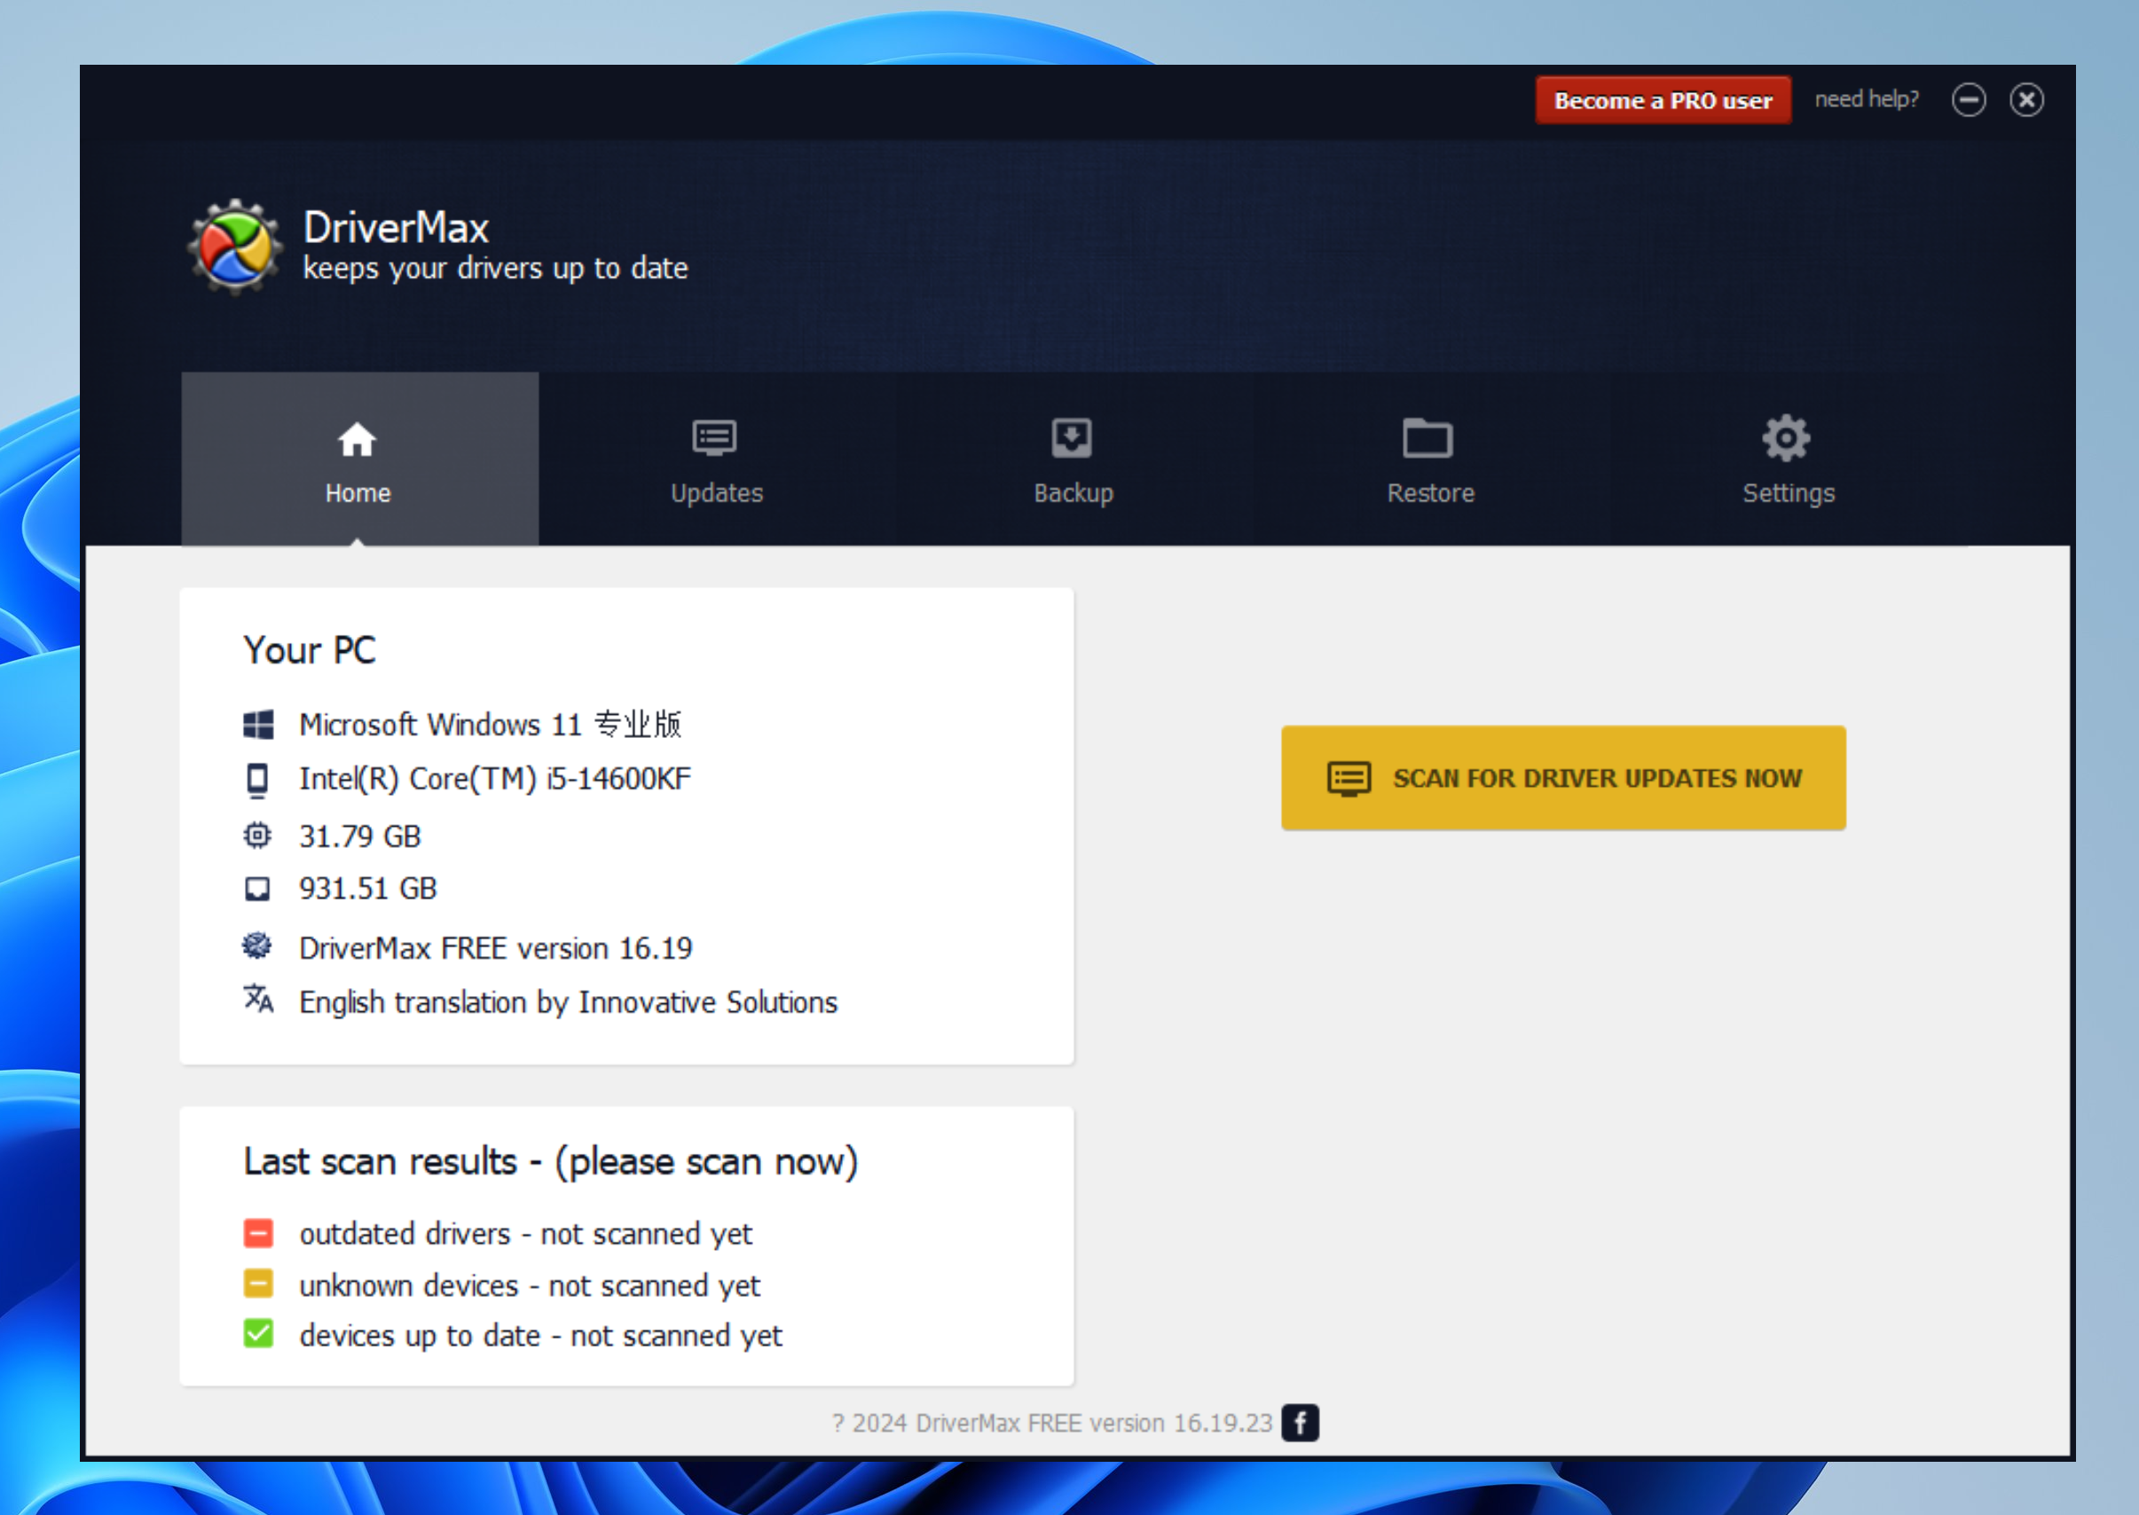Open the Updates tab

pos(718,459)
